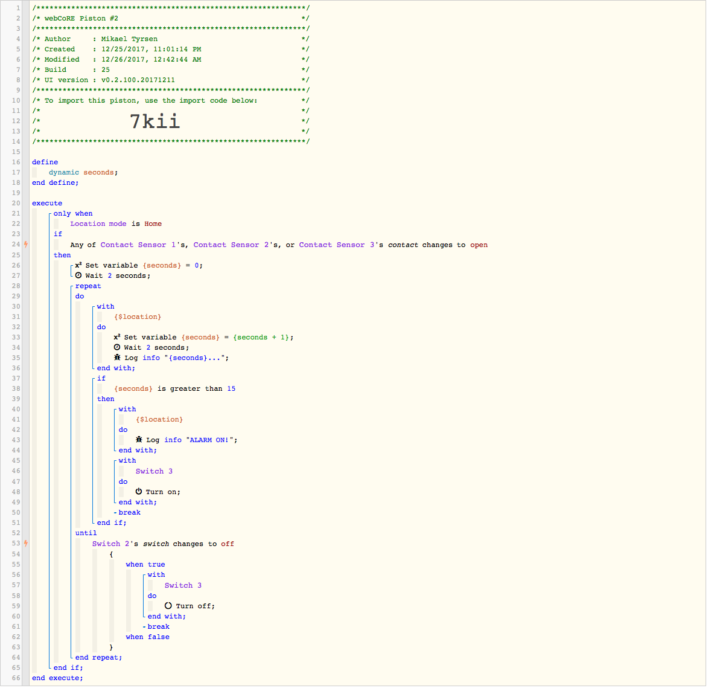
Task: Click the lightning bolt icon on line 53
Action: [x=27, y=544]
